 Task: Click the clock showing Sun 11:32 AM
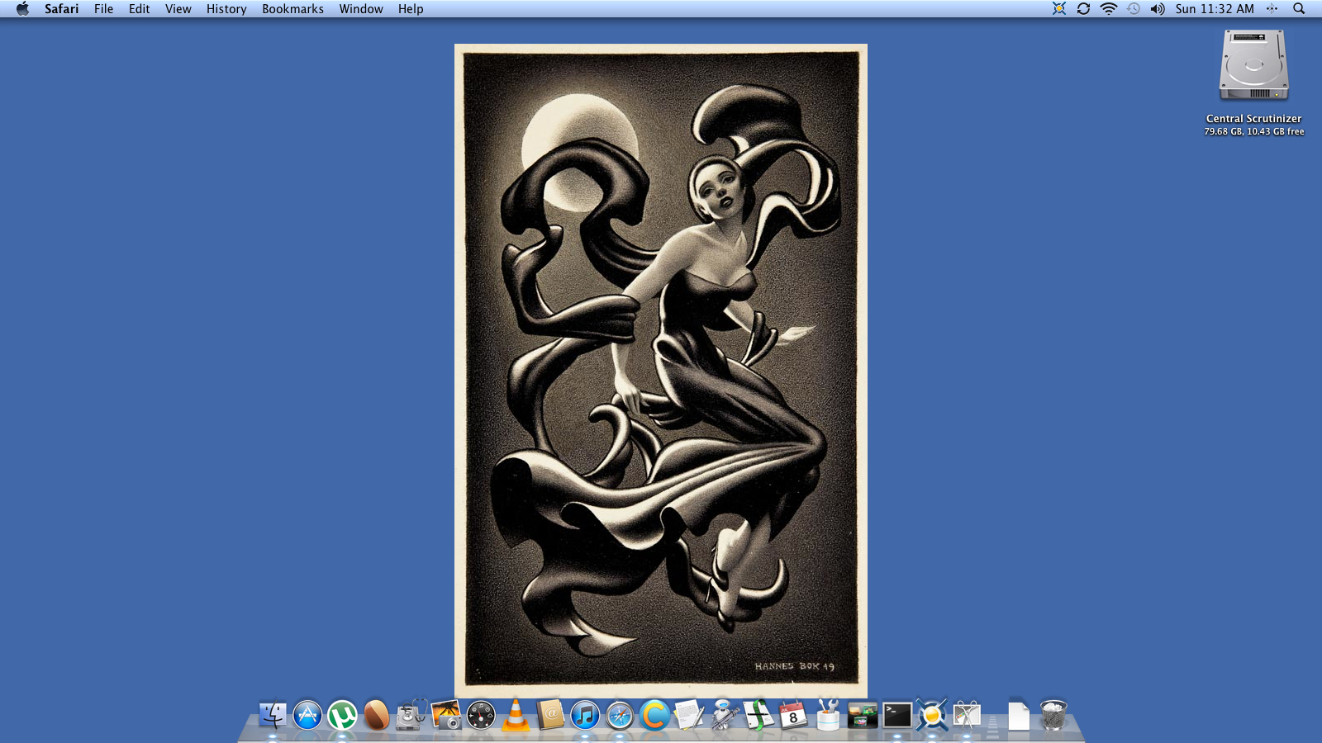(x=1215, y=9)
